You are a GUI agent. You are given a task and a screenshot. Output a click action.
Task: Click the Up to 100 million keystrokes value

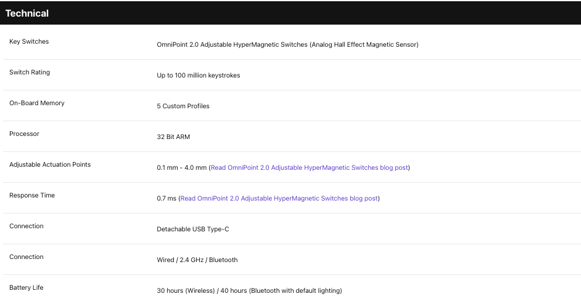coord(198,75)
